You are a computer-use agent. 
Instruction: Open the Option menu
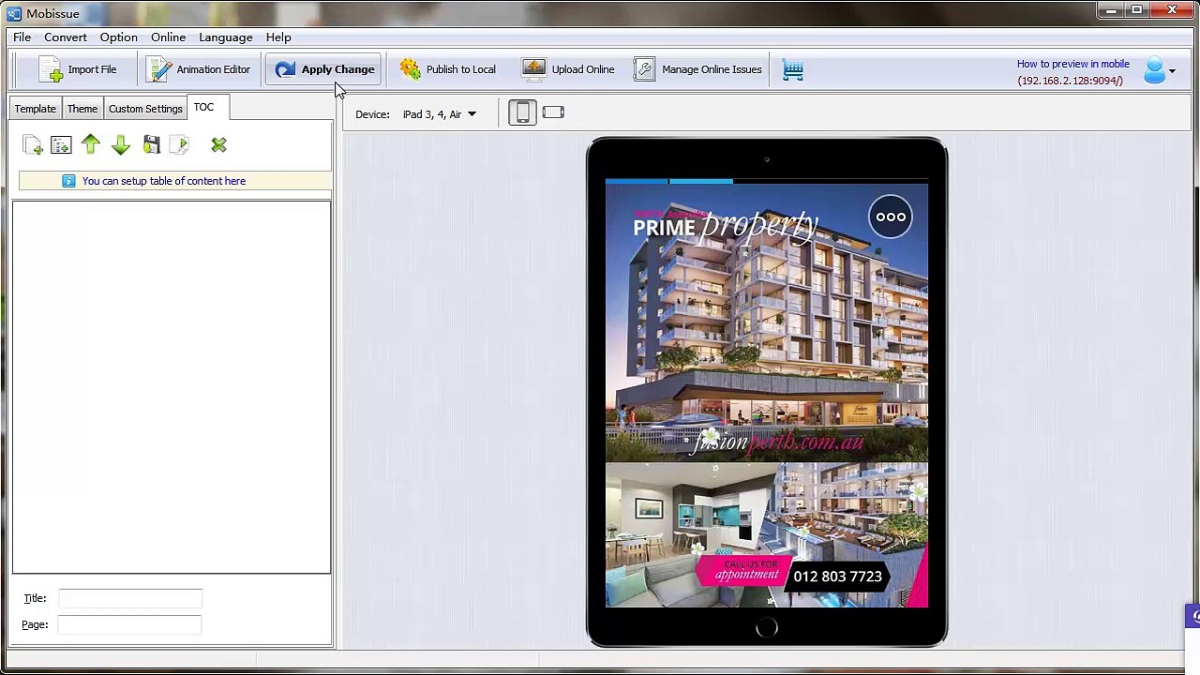[119, 37]
